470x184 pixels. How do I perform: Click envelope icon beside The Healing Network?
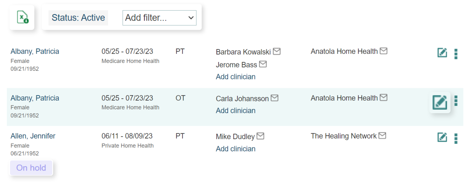tap(382, 135)
